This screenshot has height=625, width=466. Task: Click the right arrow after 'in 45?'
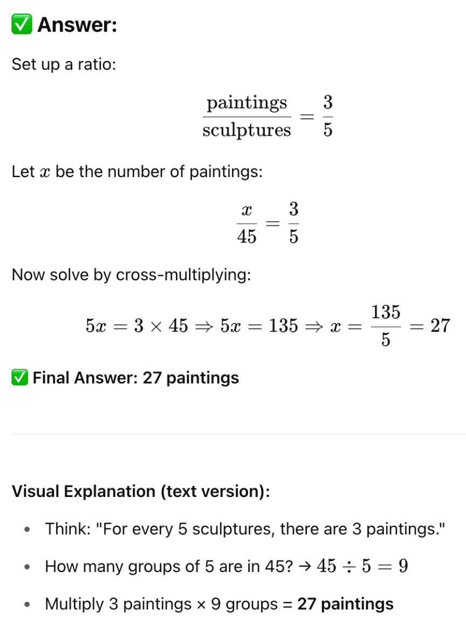click(x=305, y=567)
